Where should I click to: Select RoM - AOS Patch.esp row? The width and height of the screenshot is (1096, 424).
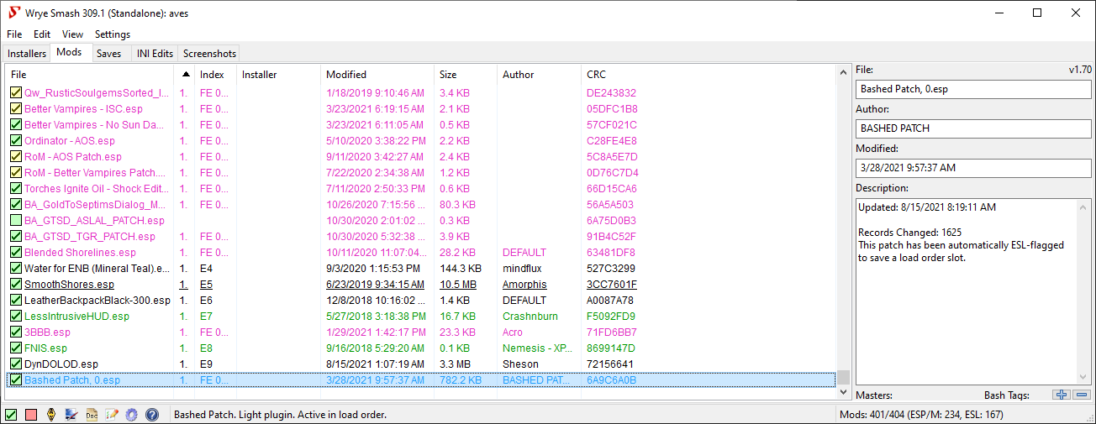tap(422, 157)
